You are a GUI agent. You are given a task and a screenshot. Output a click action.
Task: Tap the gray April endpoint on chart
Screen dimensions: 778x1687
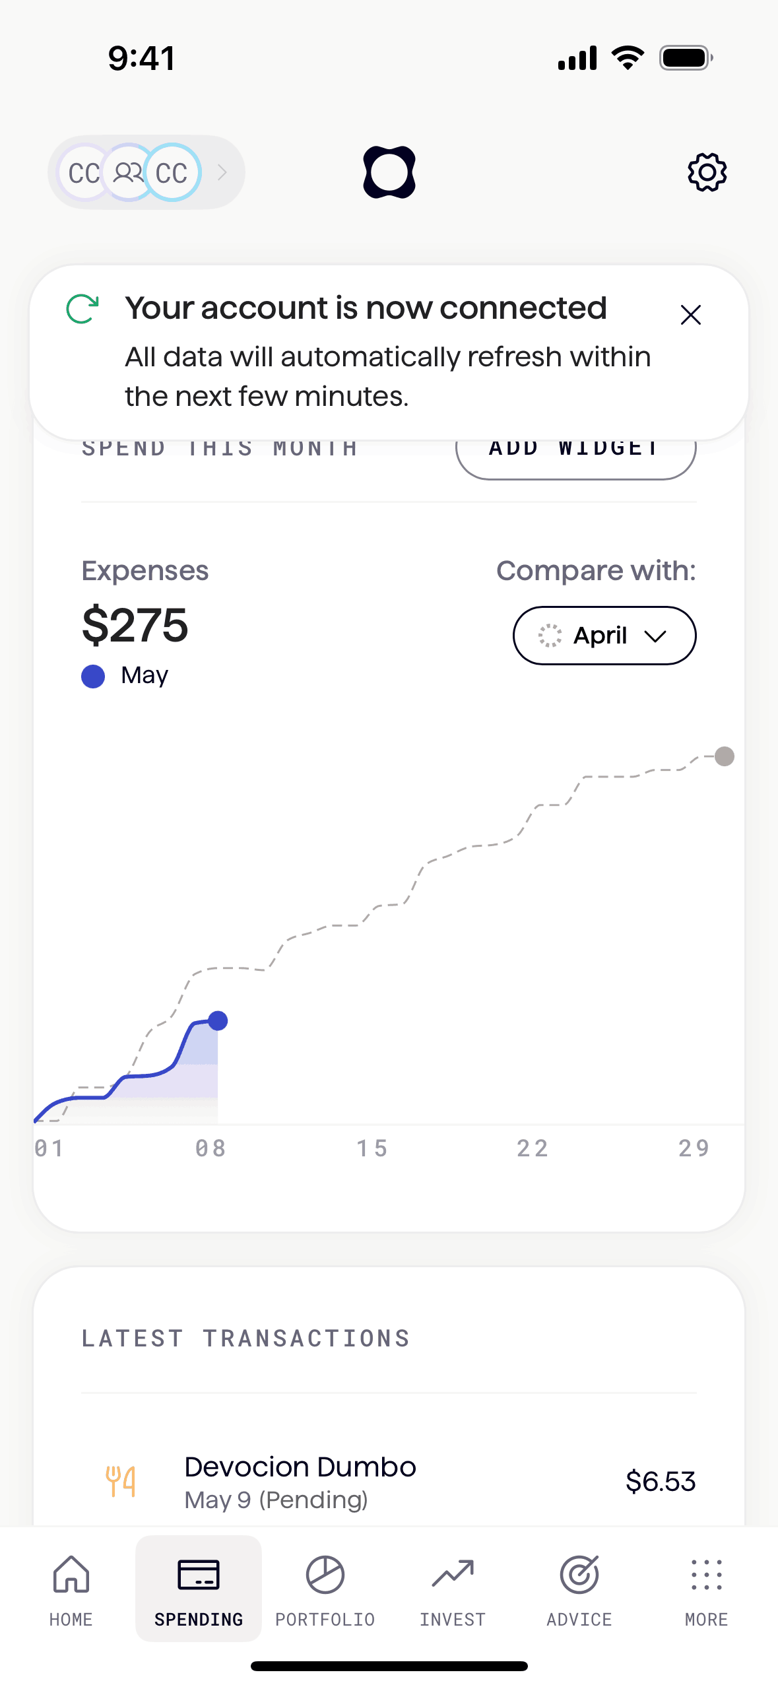coord(725,756)
